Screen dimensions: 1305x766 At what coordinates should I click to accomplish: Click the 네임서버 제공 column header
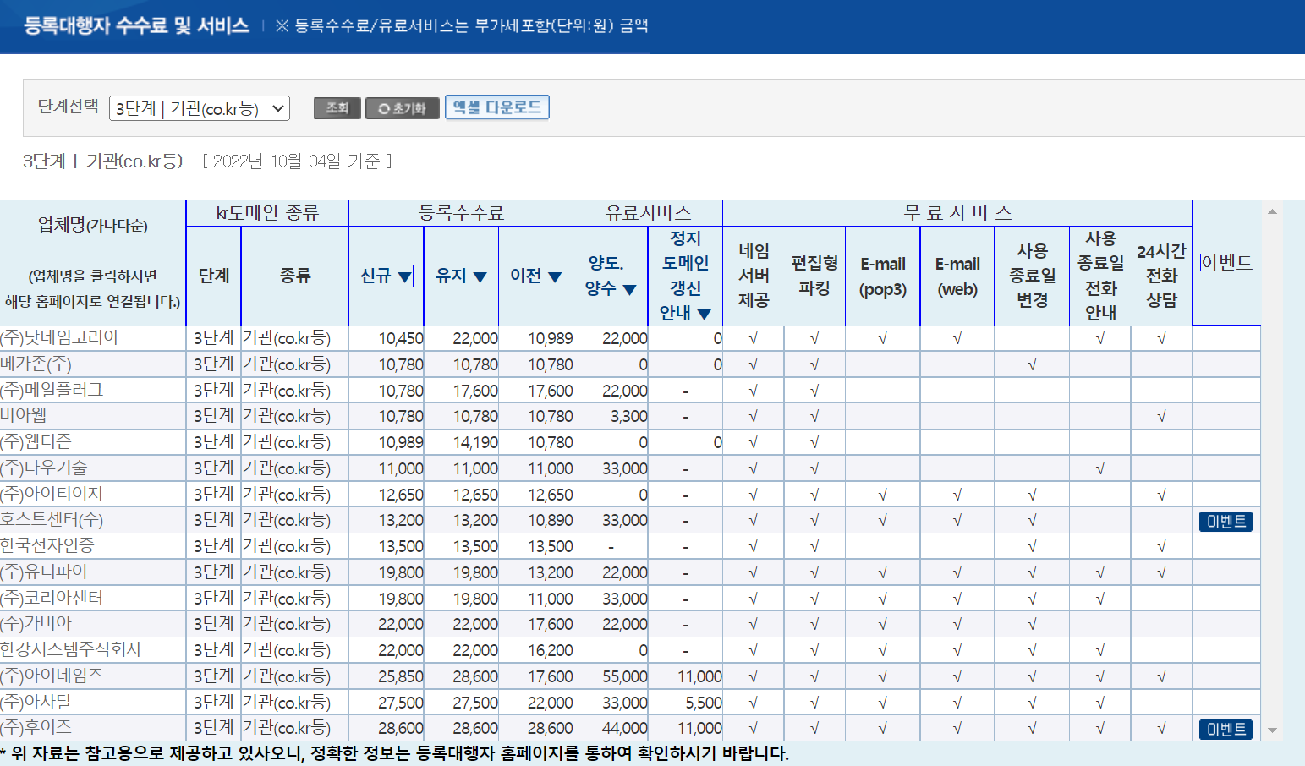click(x=754, y=276)
